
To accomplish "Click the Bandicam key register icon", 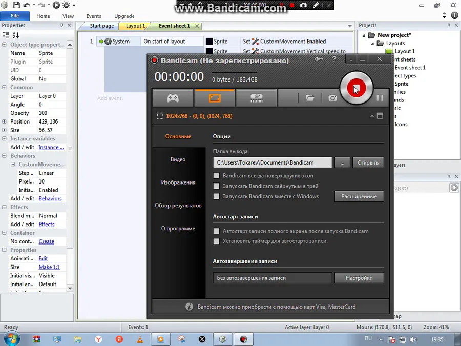I will click(x=319, y=59).
